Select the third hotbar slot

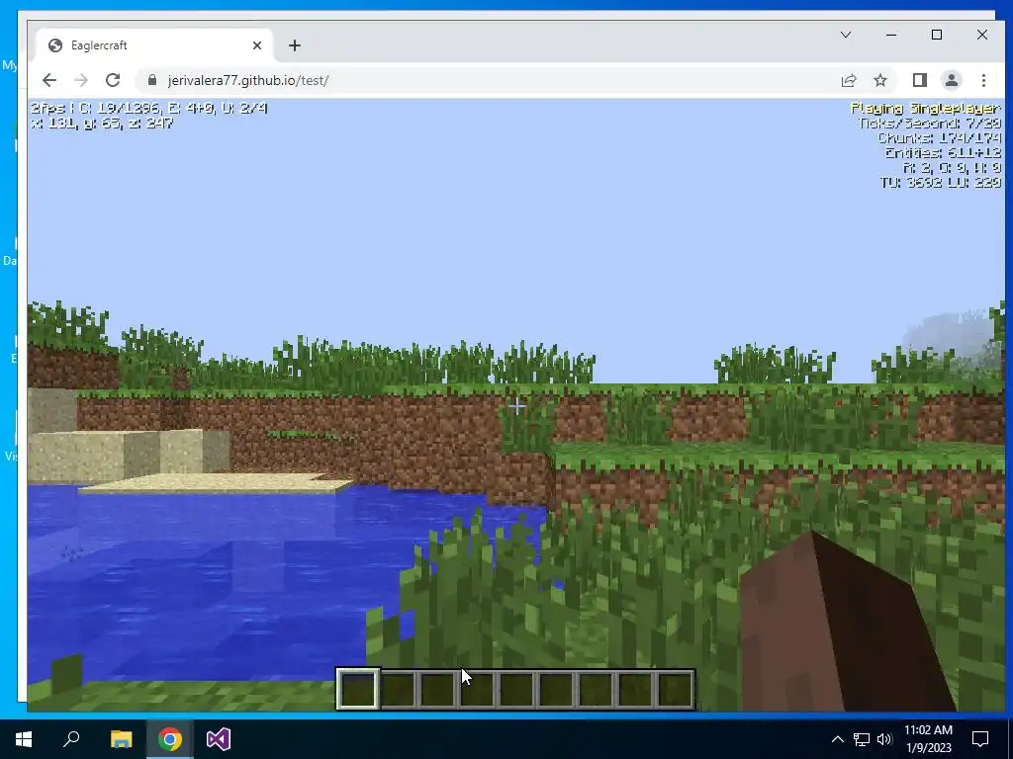(x=437, y=689)
